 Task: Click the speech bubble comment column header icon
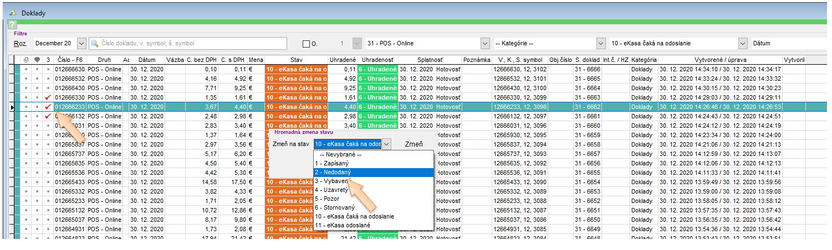coord(37,60)
